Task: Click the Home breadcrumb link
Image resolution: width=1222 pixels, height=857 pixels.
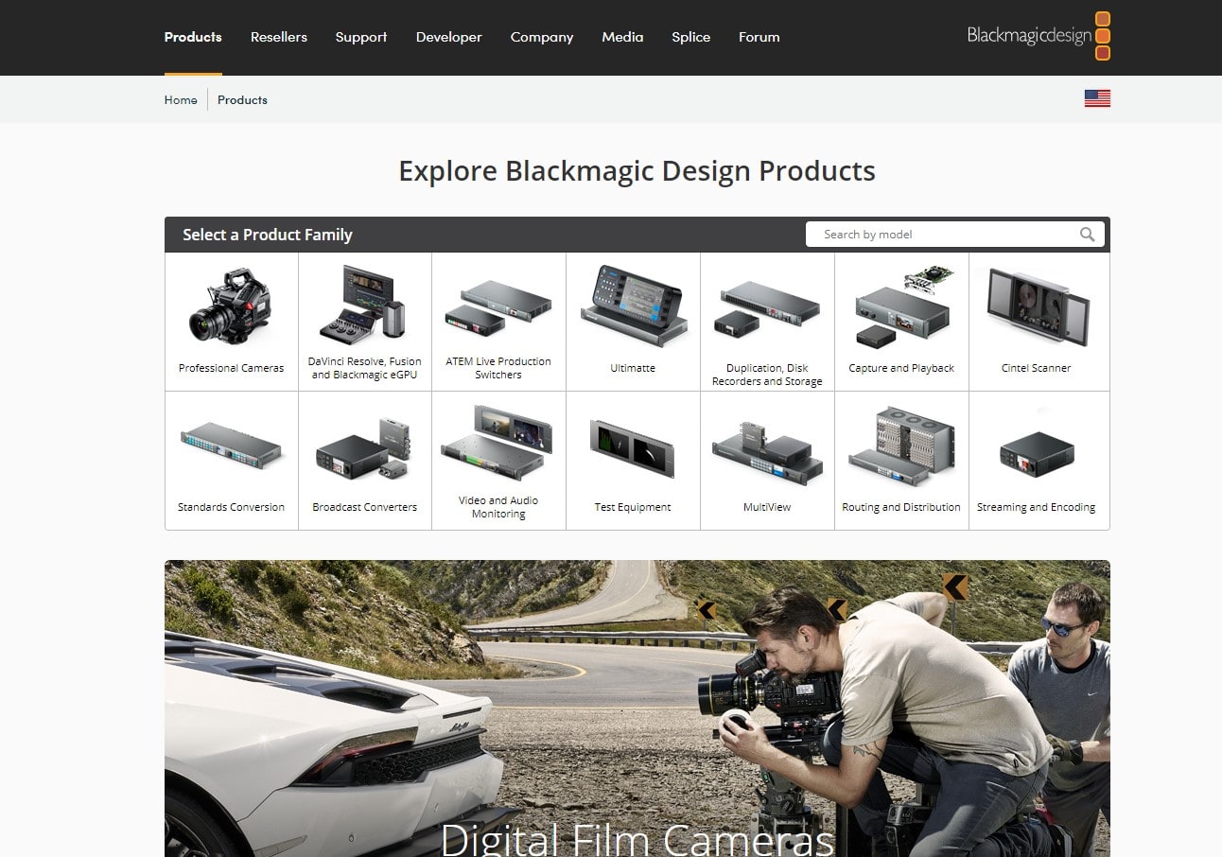Action: click(x=181, y=99)
